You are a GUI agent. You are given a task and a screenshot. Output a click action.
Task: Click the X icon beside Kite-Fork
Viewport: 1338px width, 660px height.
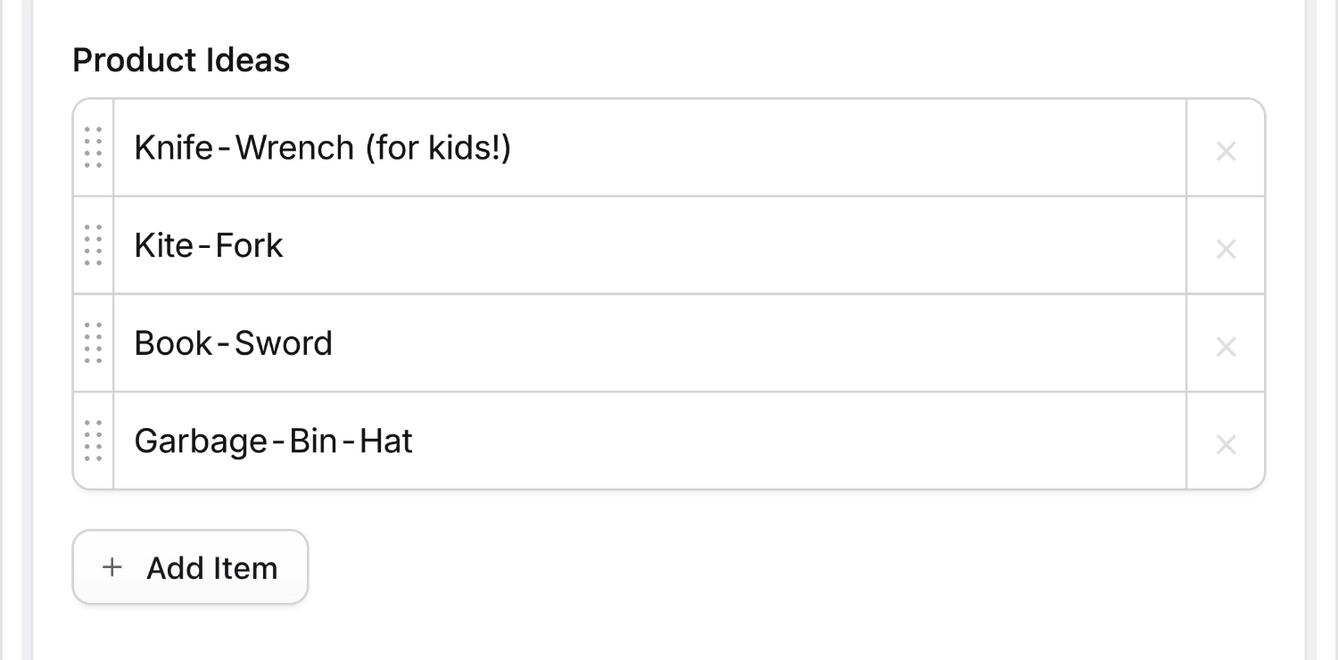(1226, 249)
